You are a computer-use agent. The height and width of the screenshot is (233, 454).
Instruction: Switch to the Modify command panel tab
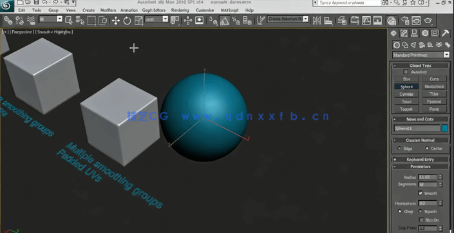404,33
